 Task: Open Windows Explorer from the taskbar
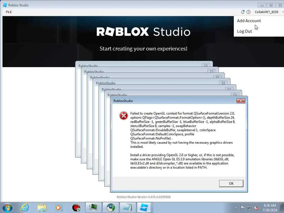click(x=42, y=207)
